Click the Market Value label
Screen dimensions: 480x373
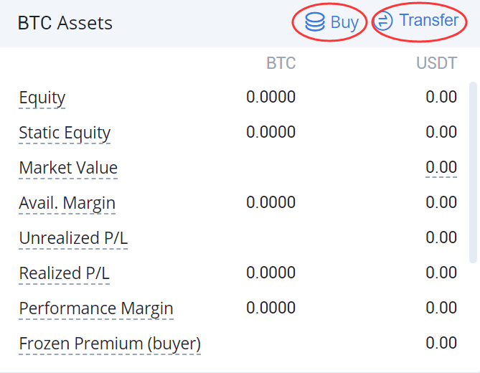[x=68, y=168]
